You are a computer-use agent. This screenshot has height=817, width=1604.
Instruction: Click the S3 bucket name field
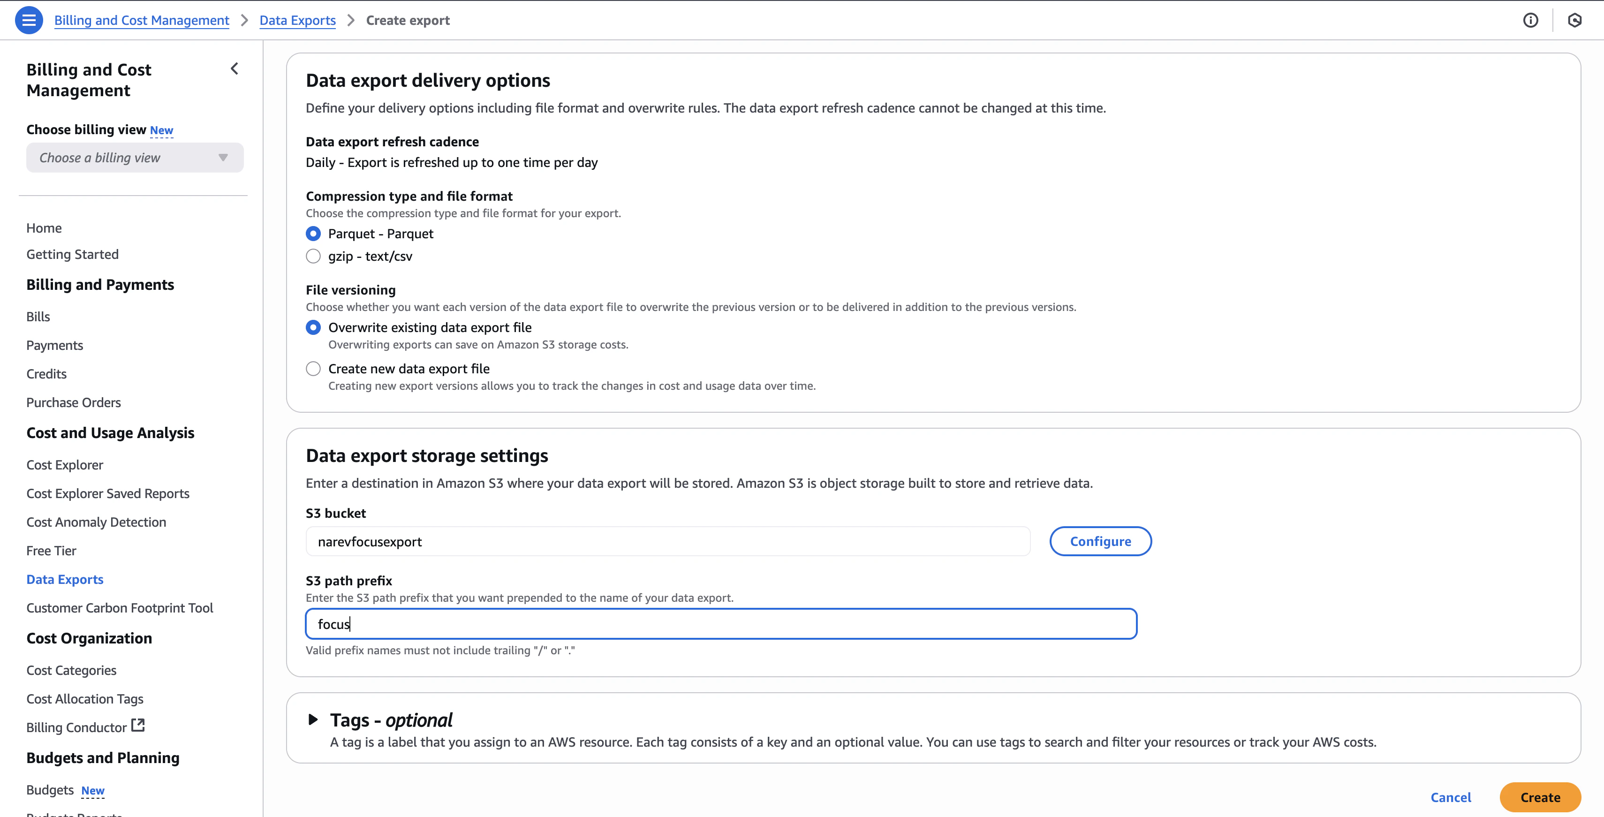666,541
